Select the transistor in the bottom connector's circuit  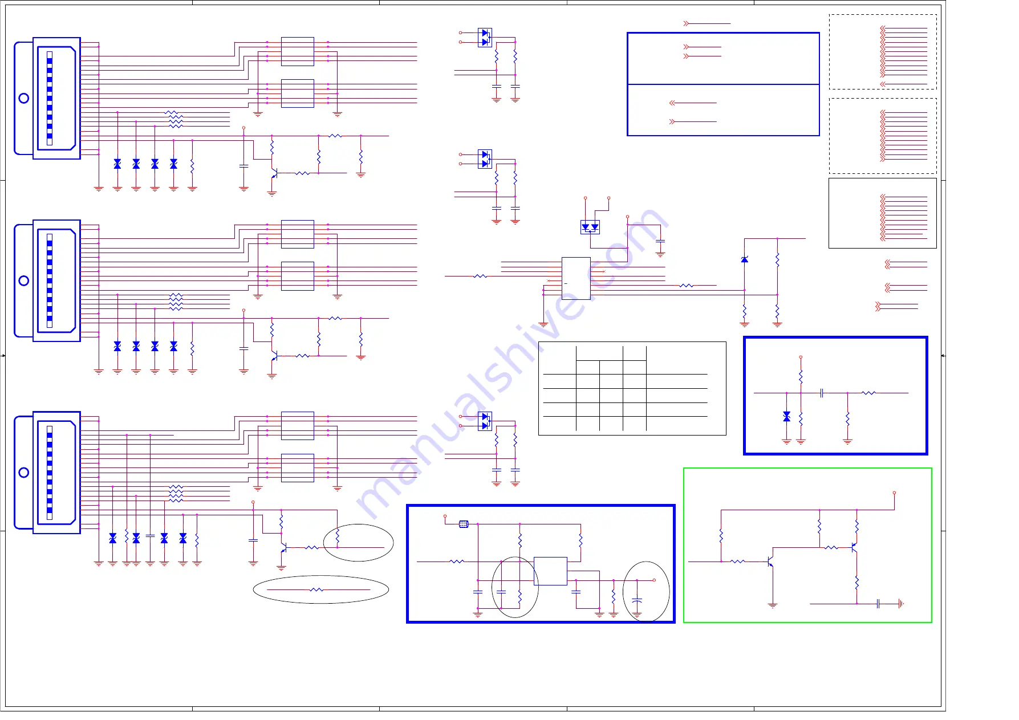click(284, 548)
